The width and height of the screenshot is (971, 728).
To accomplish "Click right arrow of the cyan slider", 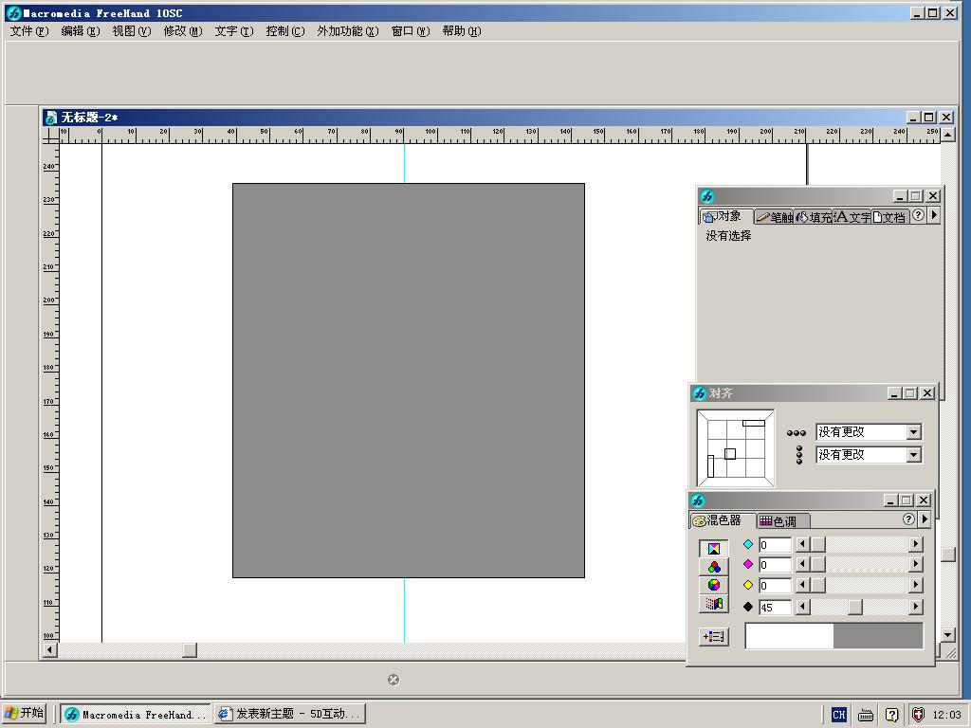I will (x=915, y=544).
